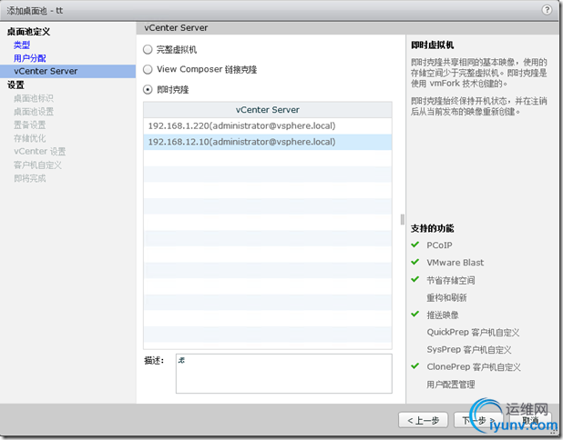This screenshot has width=563, height=440.
Task: Go back with the 上一步 button
Action: 424,420
